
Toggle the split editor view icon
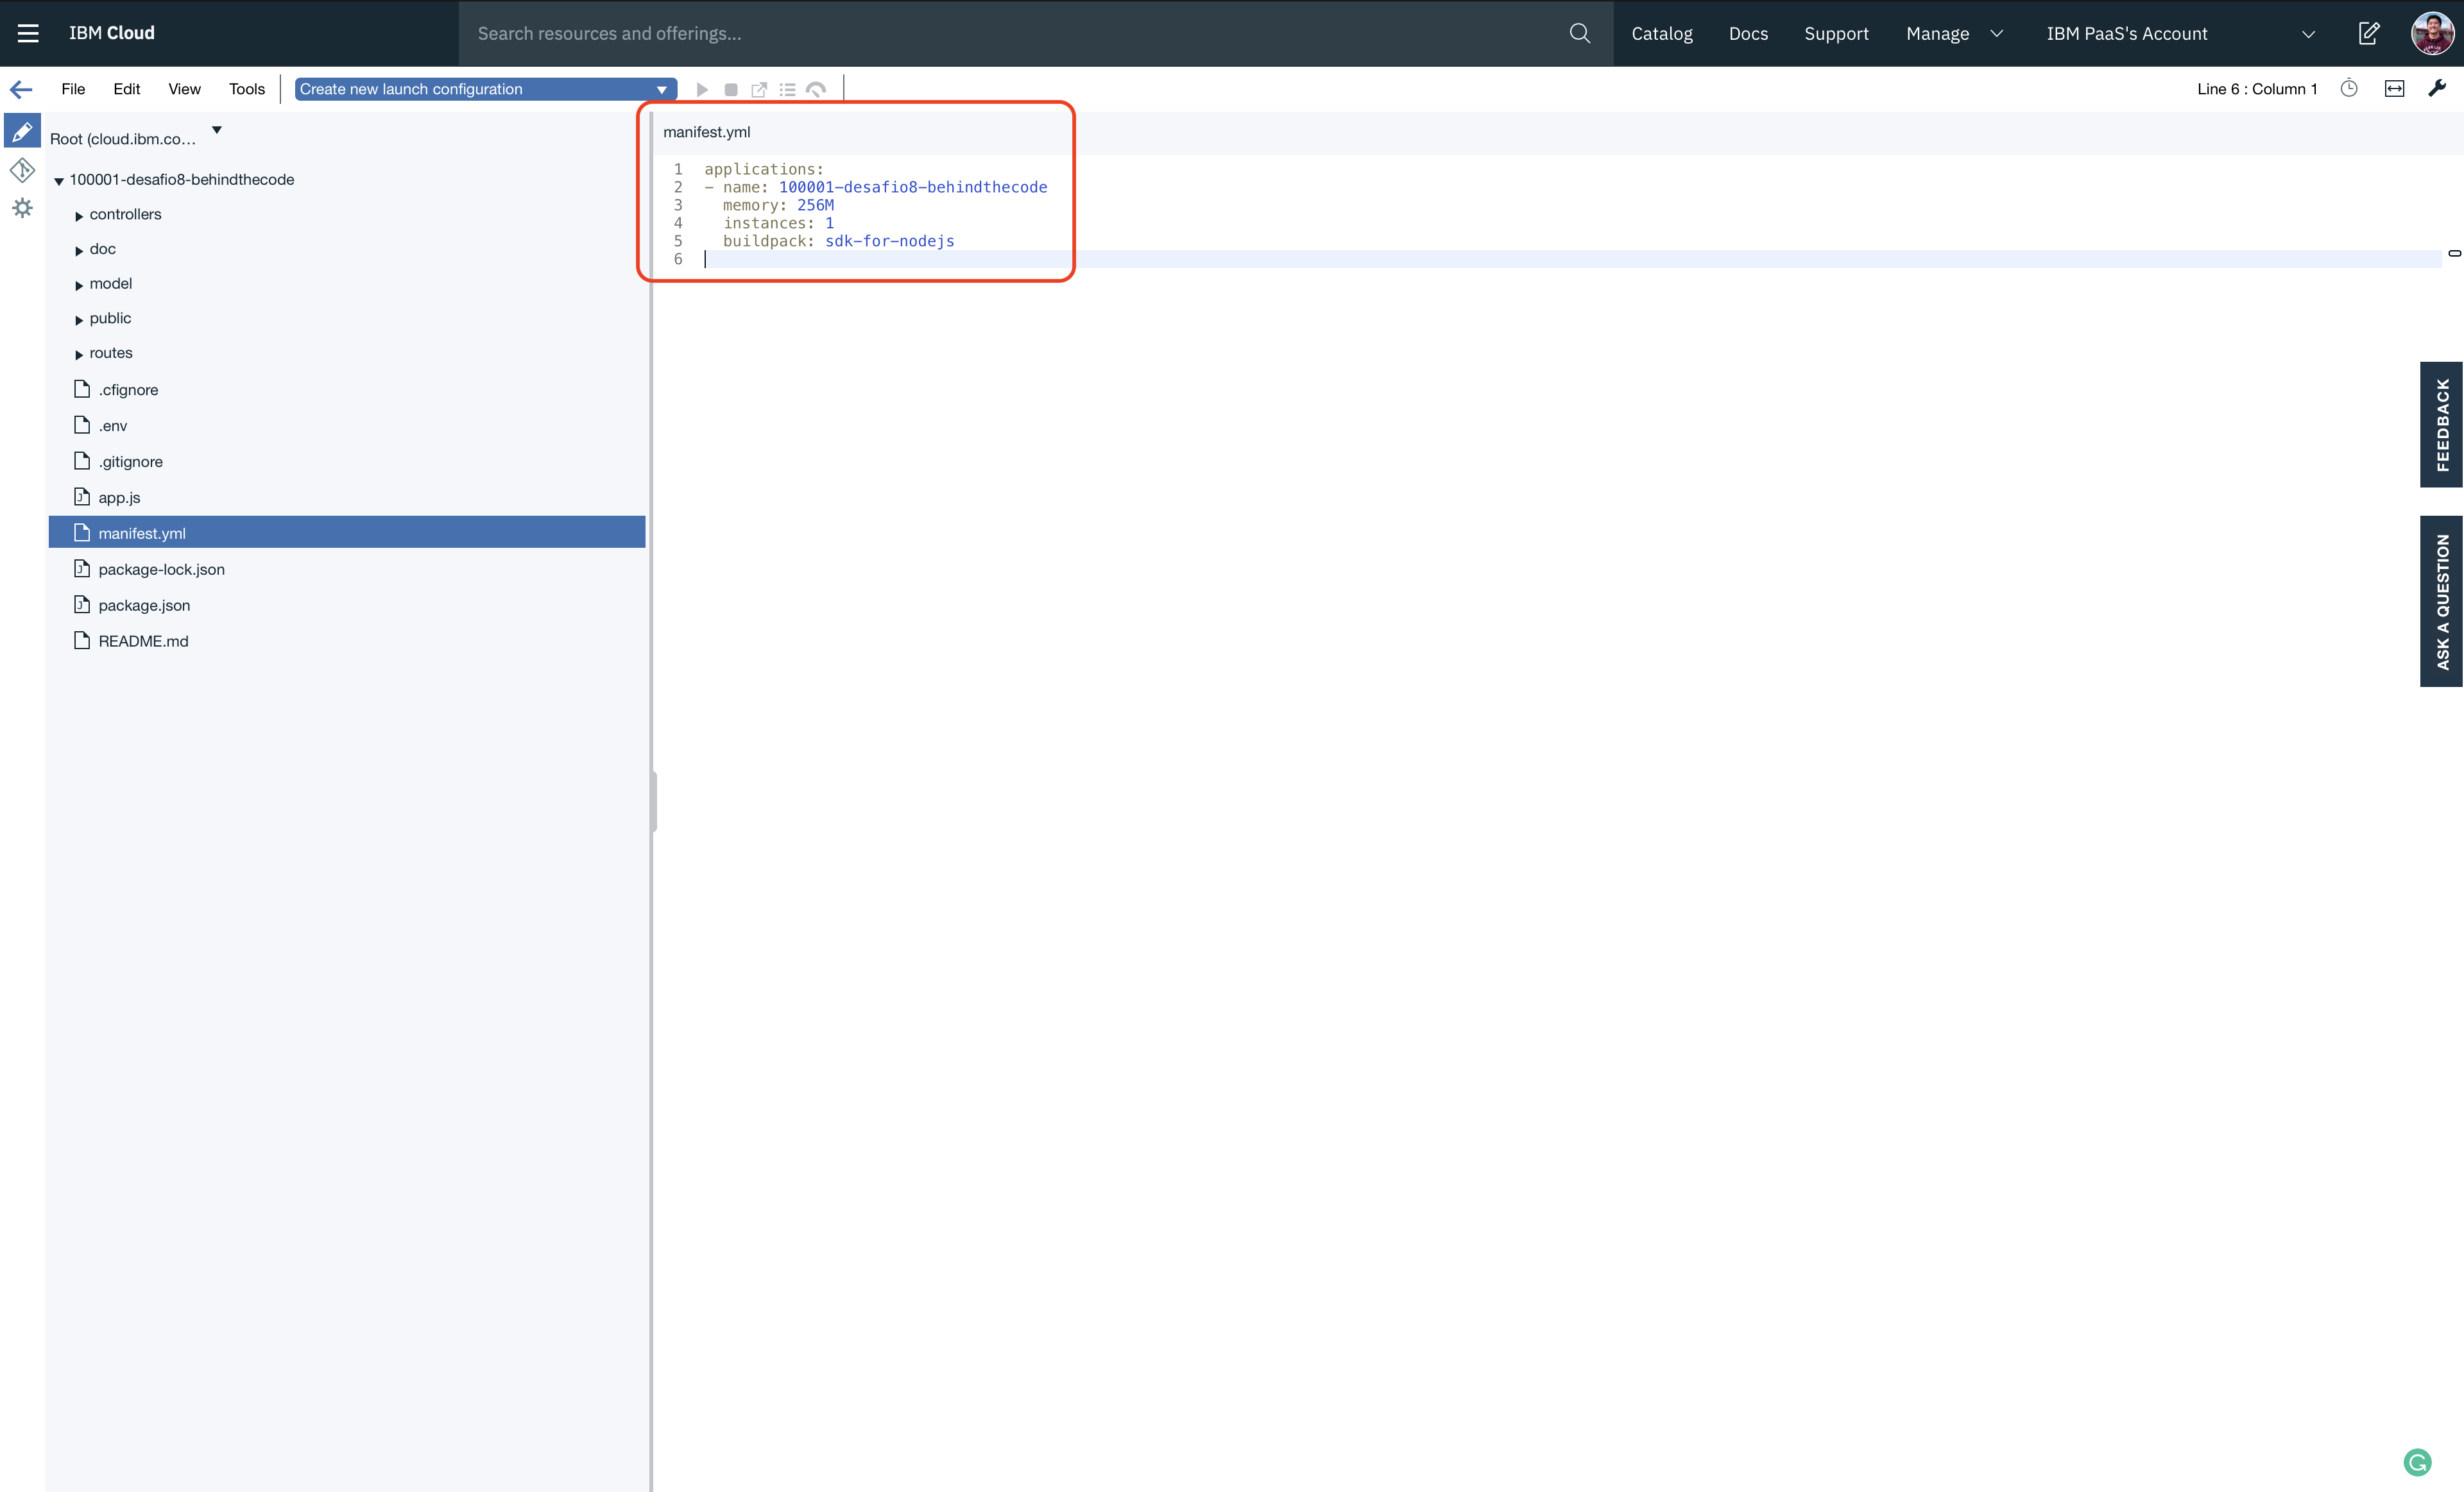2394,89
